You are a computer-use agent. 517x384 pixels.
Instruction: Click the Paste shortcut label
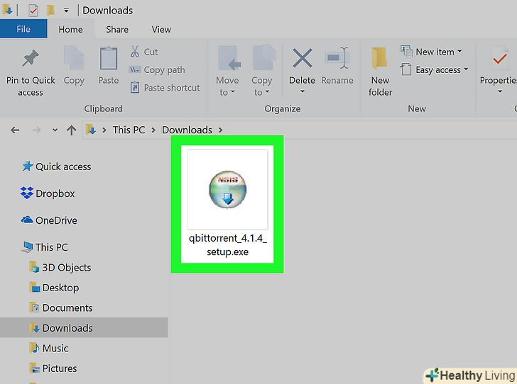click(172, 88)
